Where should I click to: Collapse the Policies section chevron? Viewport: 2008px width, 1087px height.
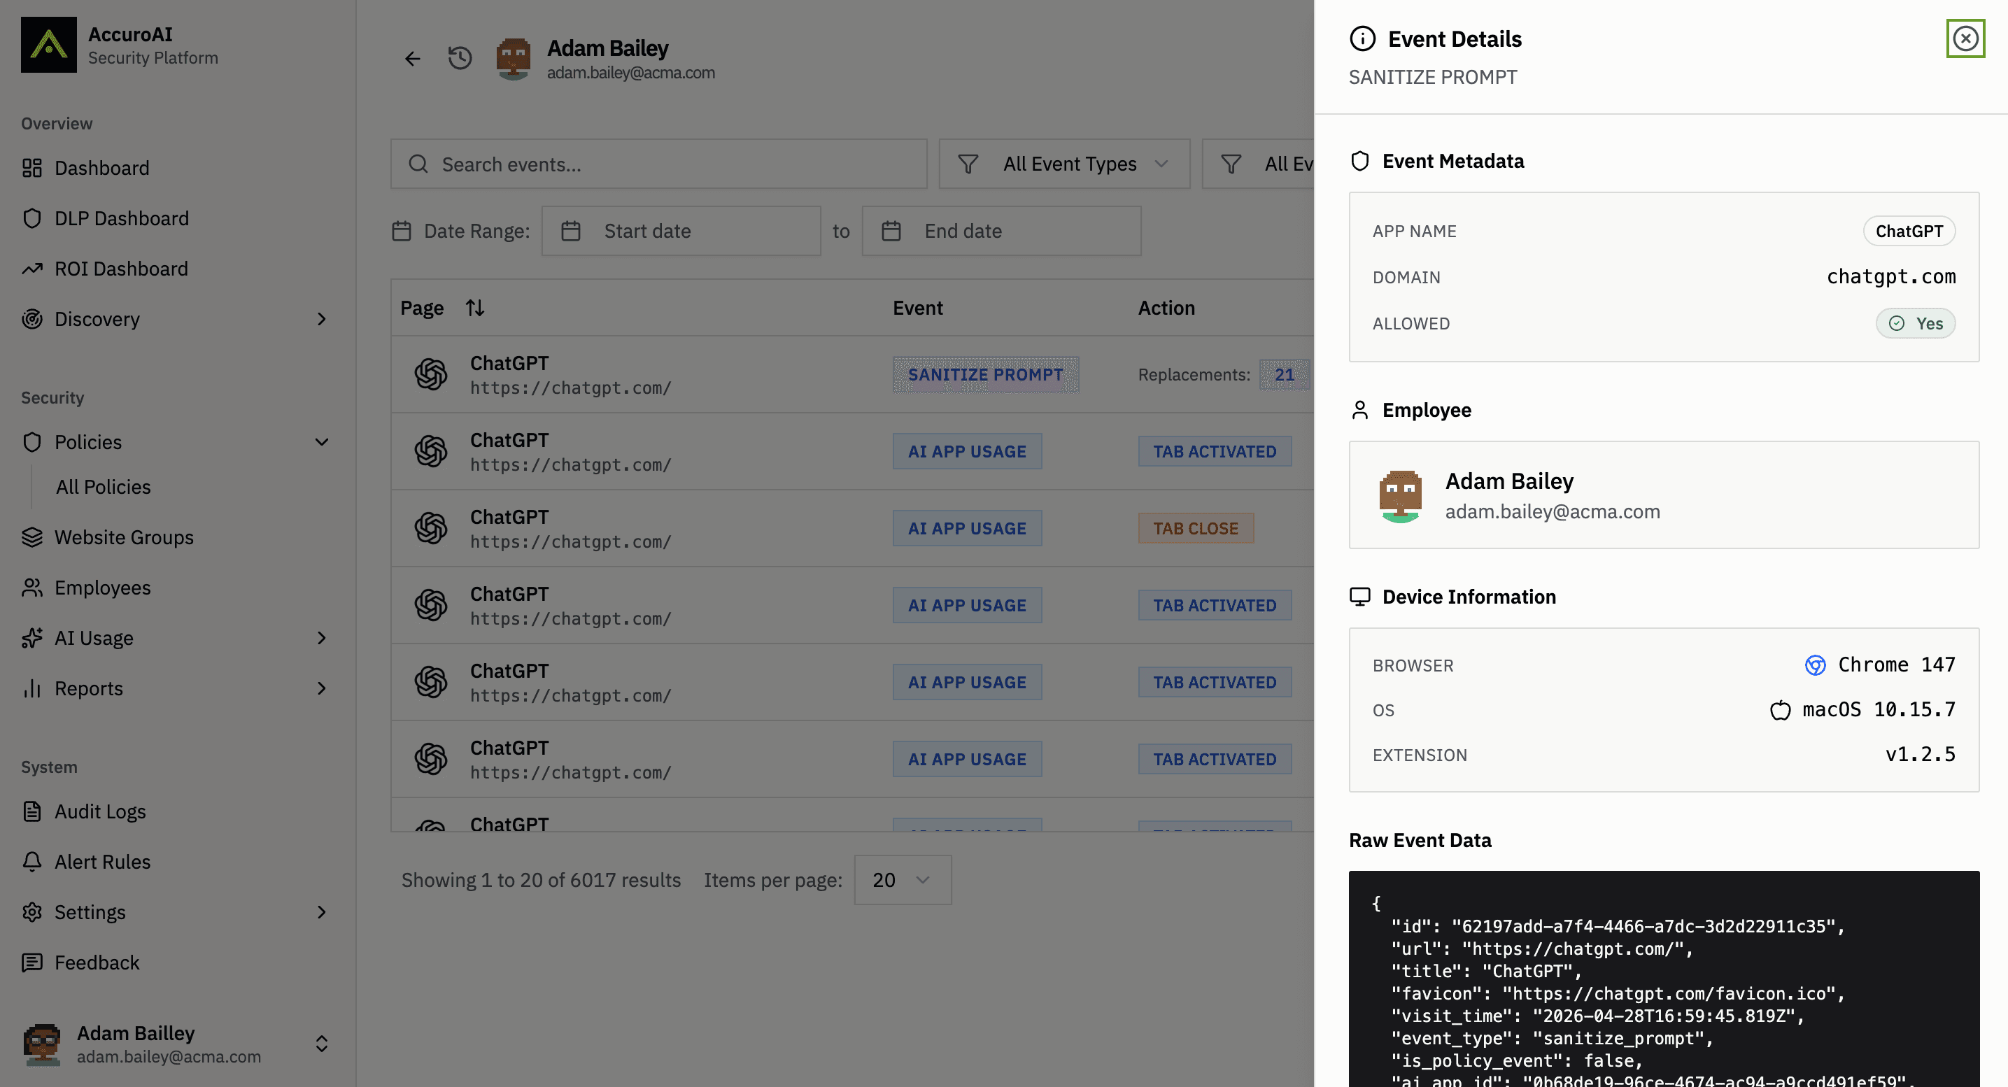tap(321, 443)
